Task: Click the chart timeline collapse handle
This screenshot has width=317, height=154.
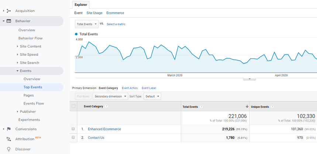Action: point(249,79)
